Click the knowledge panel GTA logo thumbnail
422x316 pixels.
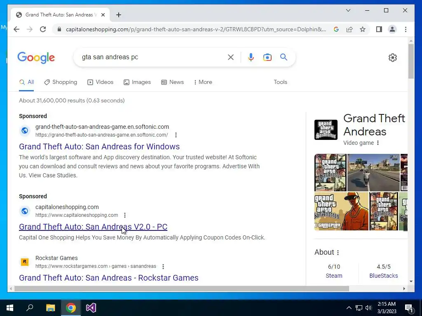[x=326, y=130]
